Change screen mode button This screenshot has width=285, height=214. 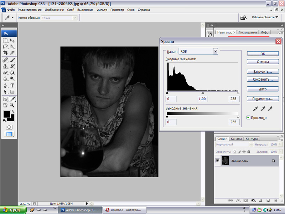pos(9,134)
